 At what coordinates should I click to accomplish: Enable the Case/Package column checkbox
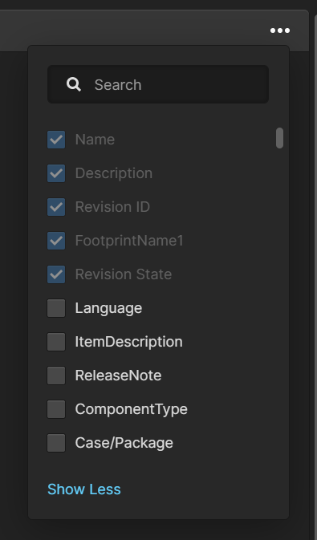[x=56, y=443]
